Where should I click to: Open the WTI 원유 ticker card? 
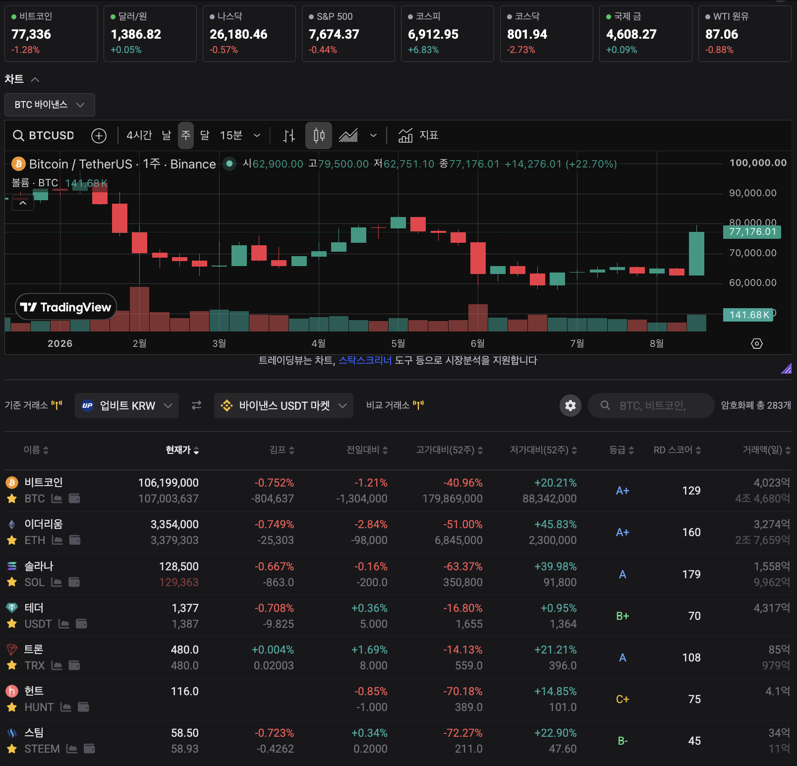[x=745, y=34]
